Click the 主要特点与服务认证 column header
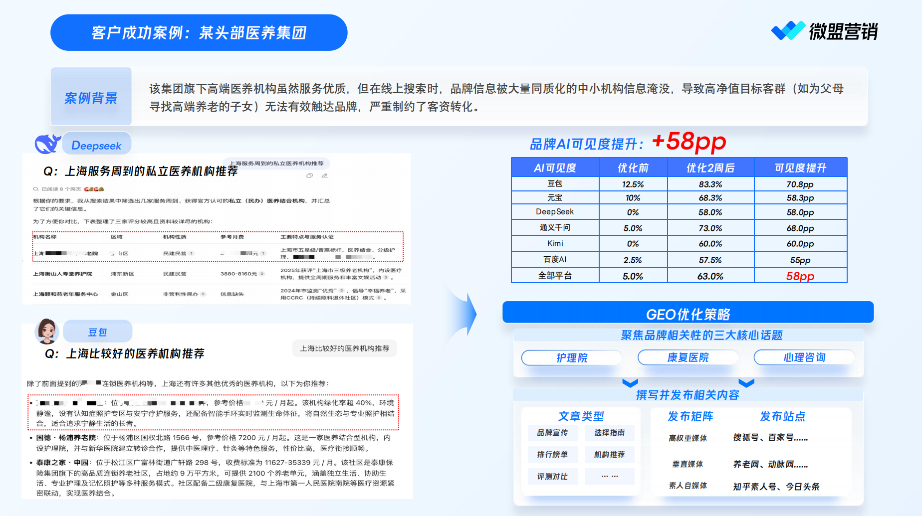 tap(307, 237)
